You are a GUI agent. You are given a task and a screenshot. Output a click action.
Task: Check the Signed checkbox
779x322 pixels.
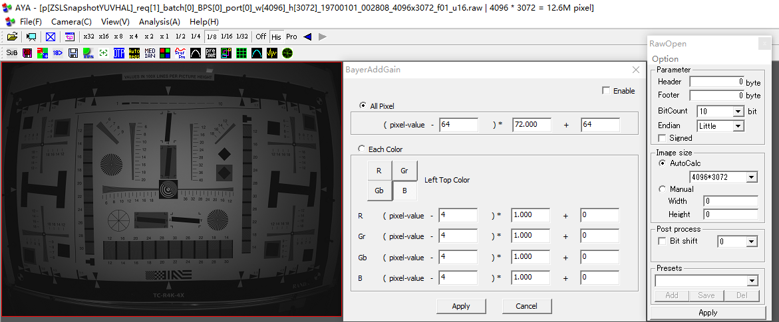click(x=662, y=138)
